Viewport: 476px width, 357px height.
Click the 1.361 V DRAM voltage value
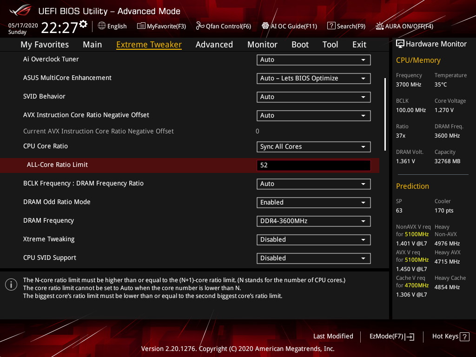405,161
